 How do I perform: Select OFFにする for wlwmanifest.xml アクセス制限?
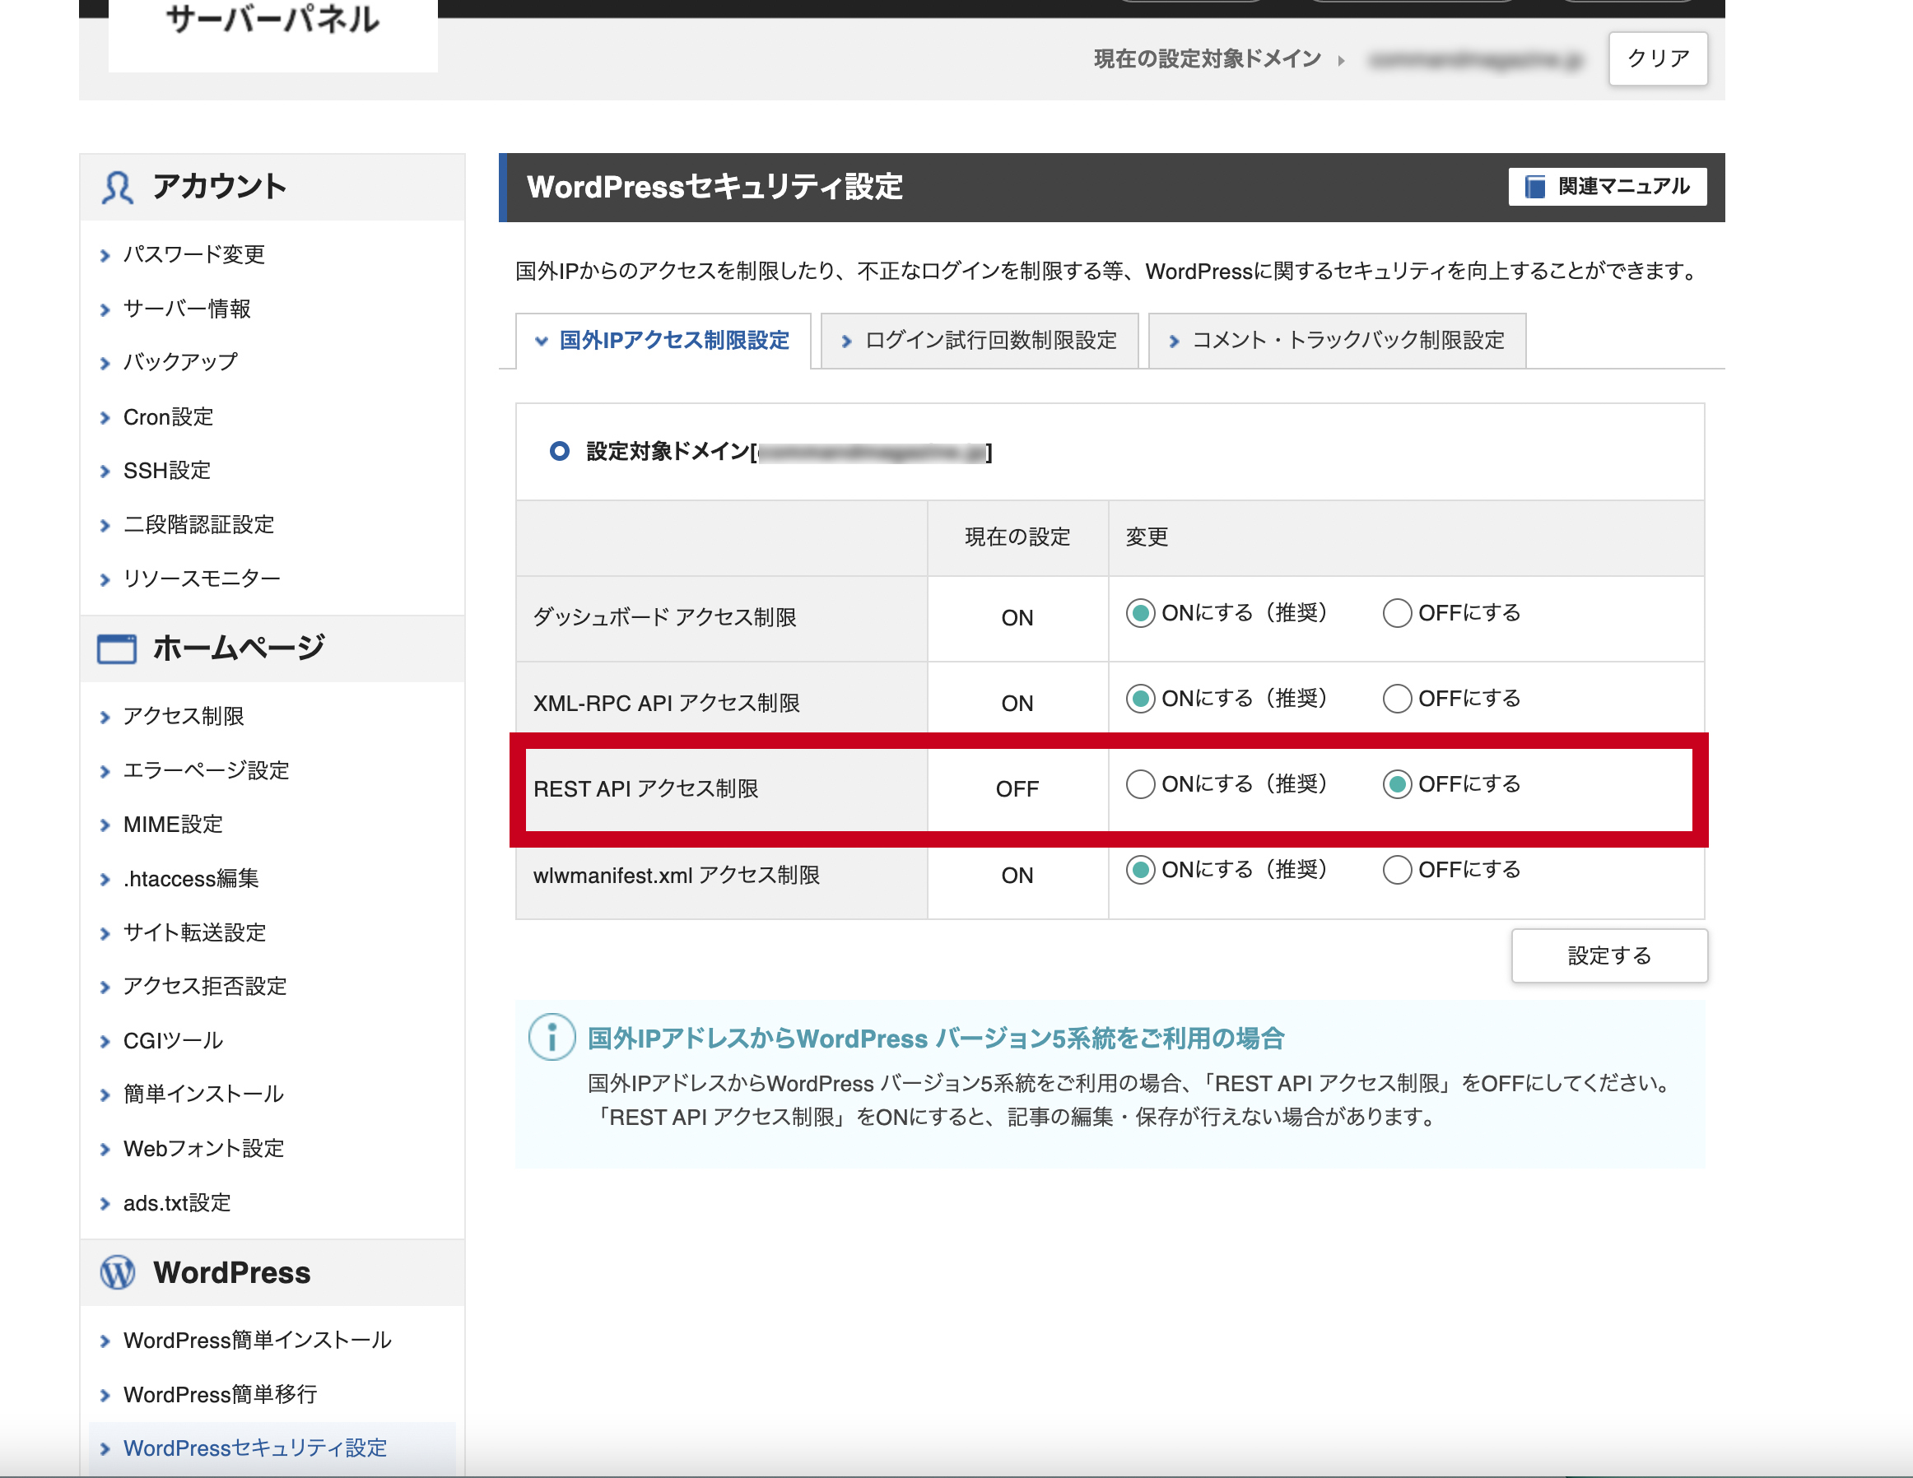click(x=1396, y=870)
